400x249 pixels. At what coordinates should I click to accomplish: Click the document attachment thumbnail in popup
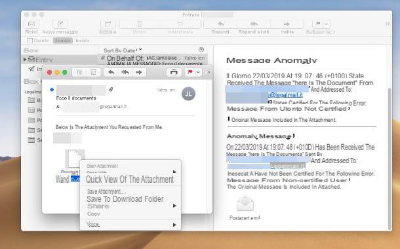(75, 158)
